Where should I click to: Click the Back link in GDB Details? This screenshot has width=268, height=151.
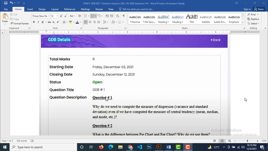click(216, 40)
